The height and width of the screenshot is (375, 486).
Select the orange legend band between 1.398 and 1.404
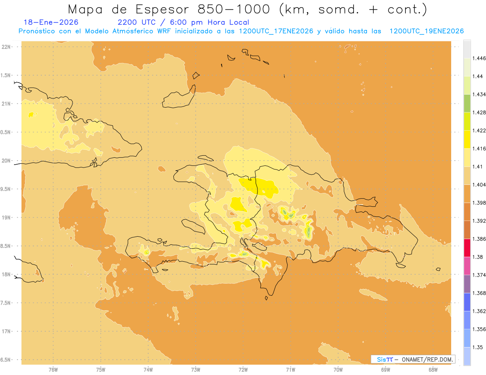click(x=467, y=193)
